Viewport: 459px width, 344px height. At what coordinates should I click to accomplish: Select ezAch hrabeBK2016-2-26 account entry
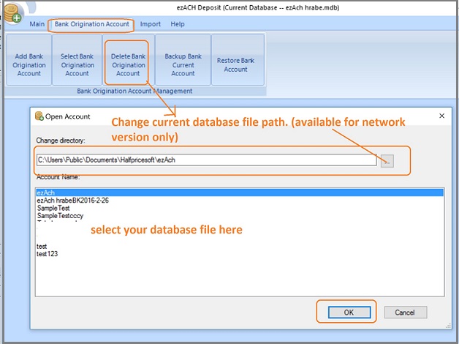pyautogui.click(x=72, y=201)
